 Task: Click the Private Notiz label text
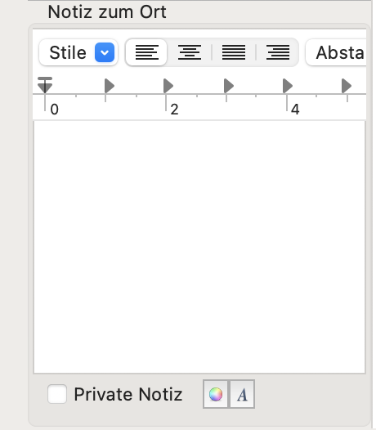click(128, 394)
